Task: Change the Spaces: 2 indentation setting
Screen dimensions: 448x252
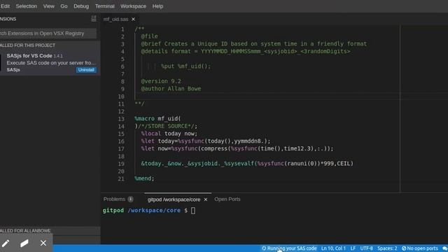Action: point(387,248)
